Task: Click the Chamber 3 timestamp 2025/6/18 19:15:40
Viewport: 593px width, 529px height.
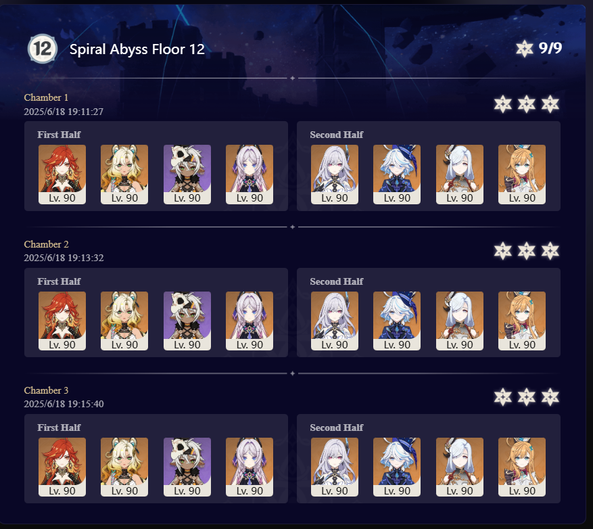Action: 64,404
